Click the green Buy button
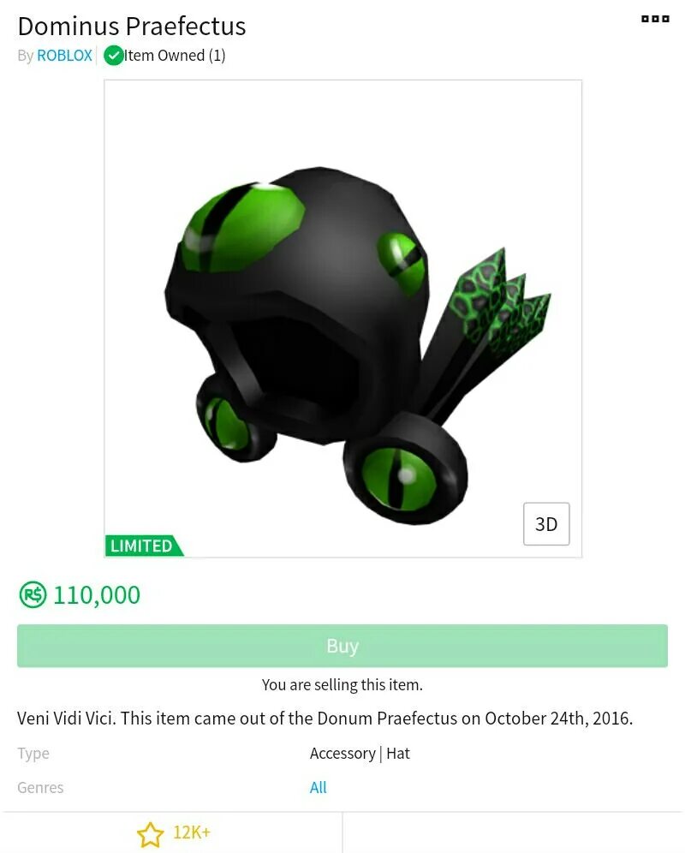The width and height of the screenshot is (685, 853). pos(342,646)
